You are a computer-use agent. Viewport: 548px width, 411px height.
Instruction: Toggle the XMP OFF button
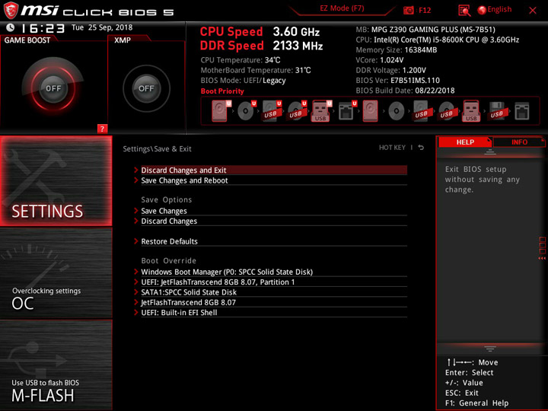(146, 88)
